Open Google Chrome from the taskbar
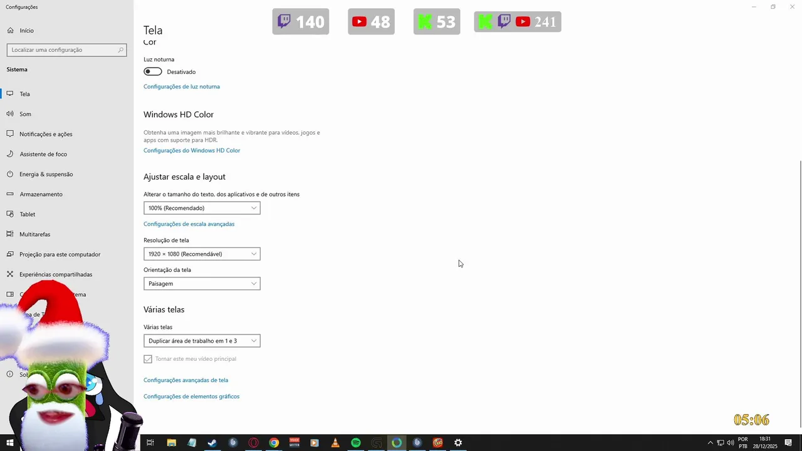Screen dimensions: 802x451 pyautogui.click(x=274, y=443)
